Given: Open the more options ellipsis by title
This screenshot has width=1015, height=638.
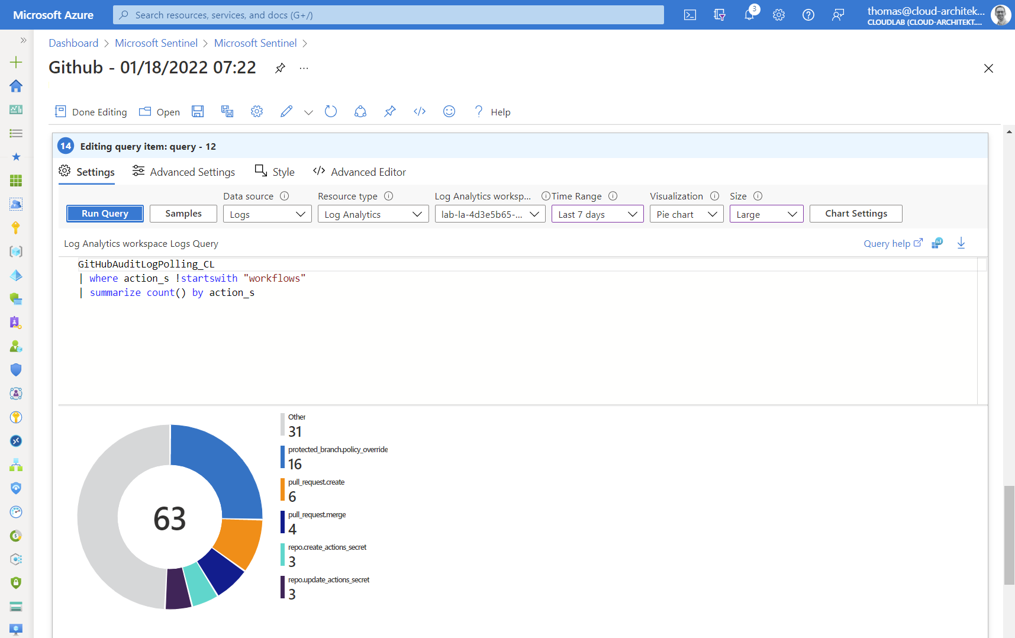Looking at the screenshot, I should [304, 68].
